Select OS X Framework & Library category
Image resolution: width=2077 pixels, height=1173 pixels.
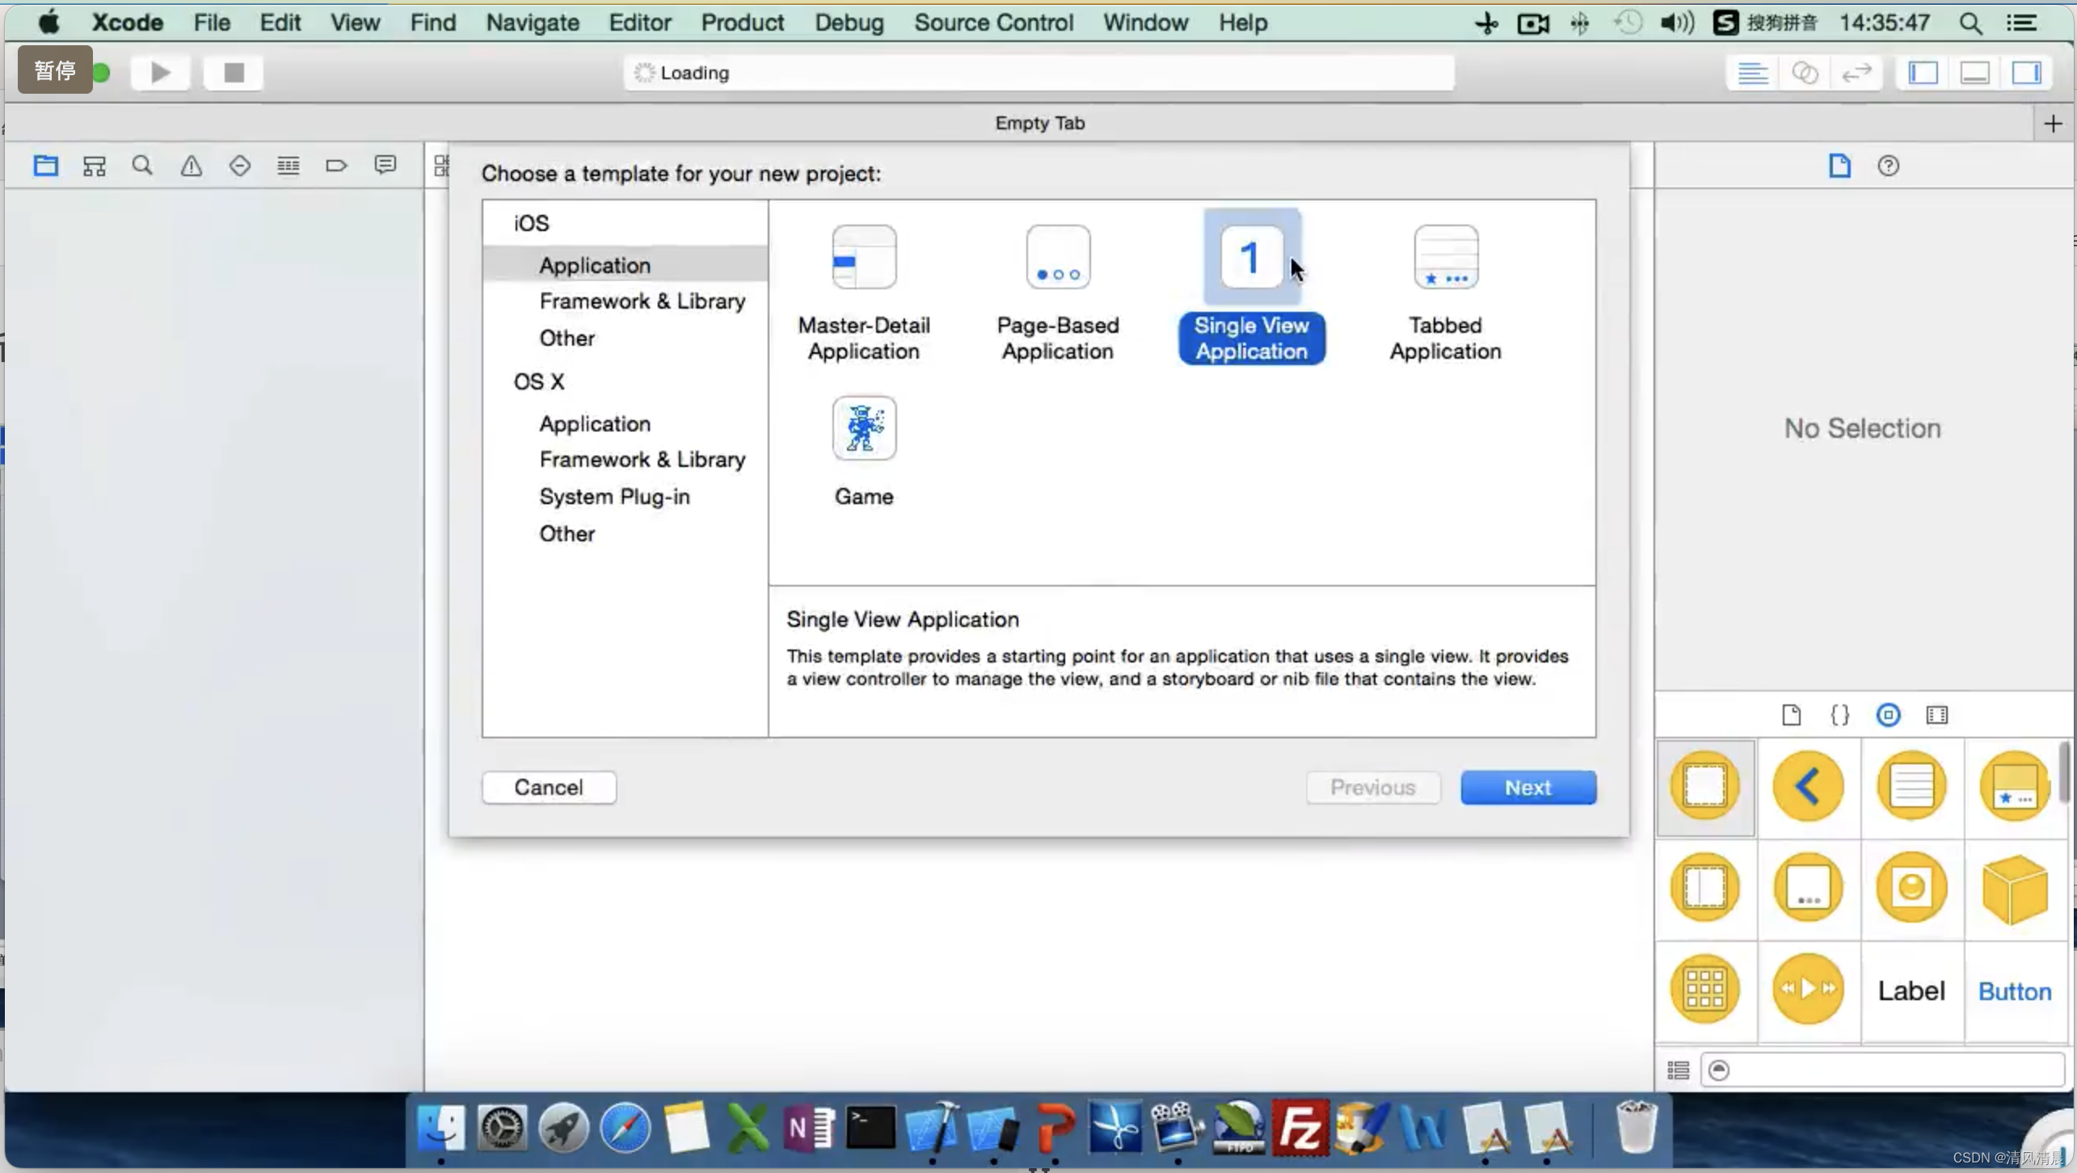[x=642, y=460]
